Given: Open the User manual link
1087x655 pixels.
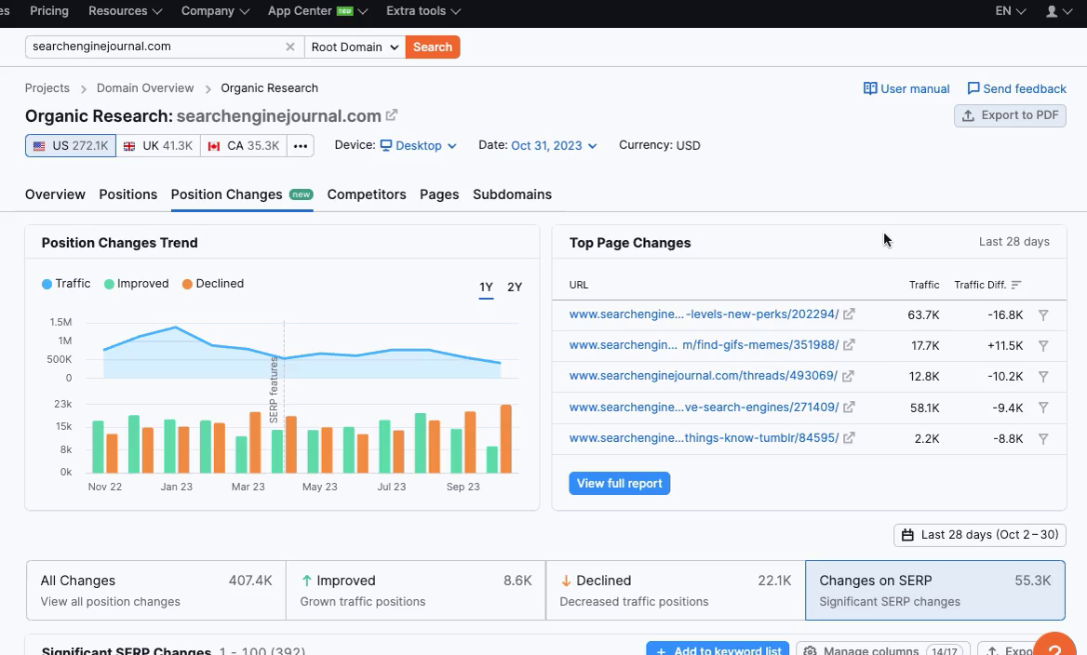Looking at the screenshot, I should click(906, 88).
